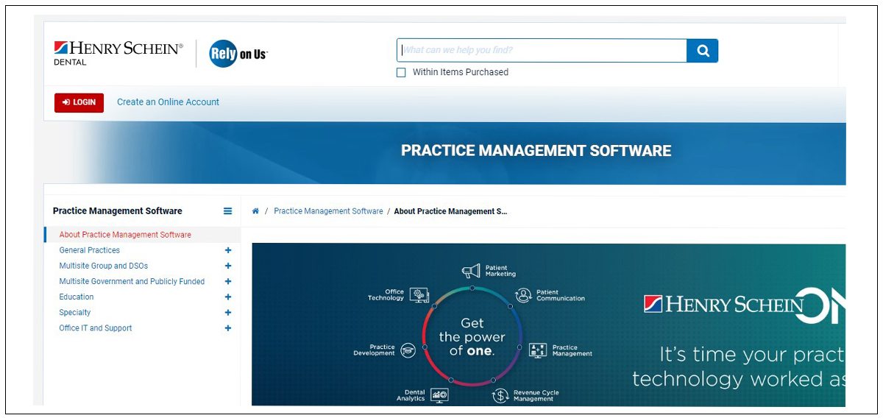Open Multisite Group and DSOs link

[104, 266]
